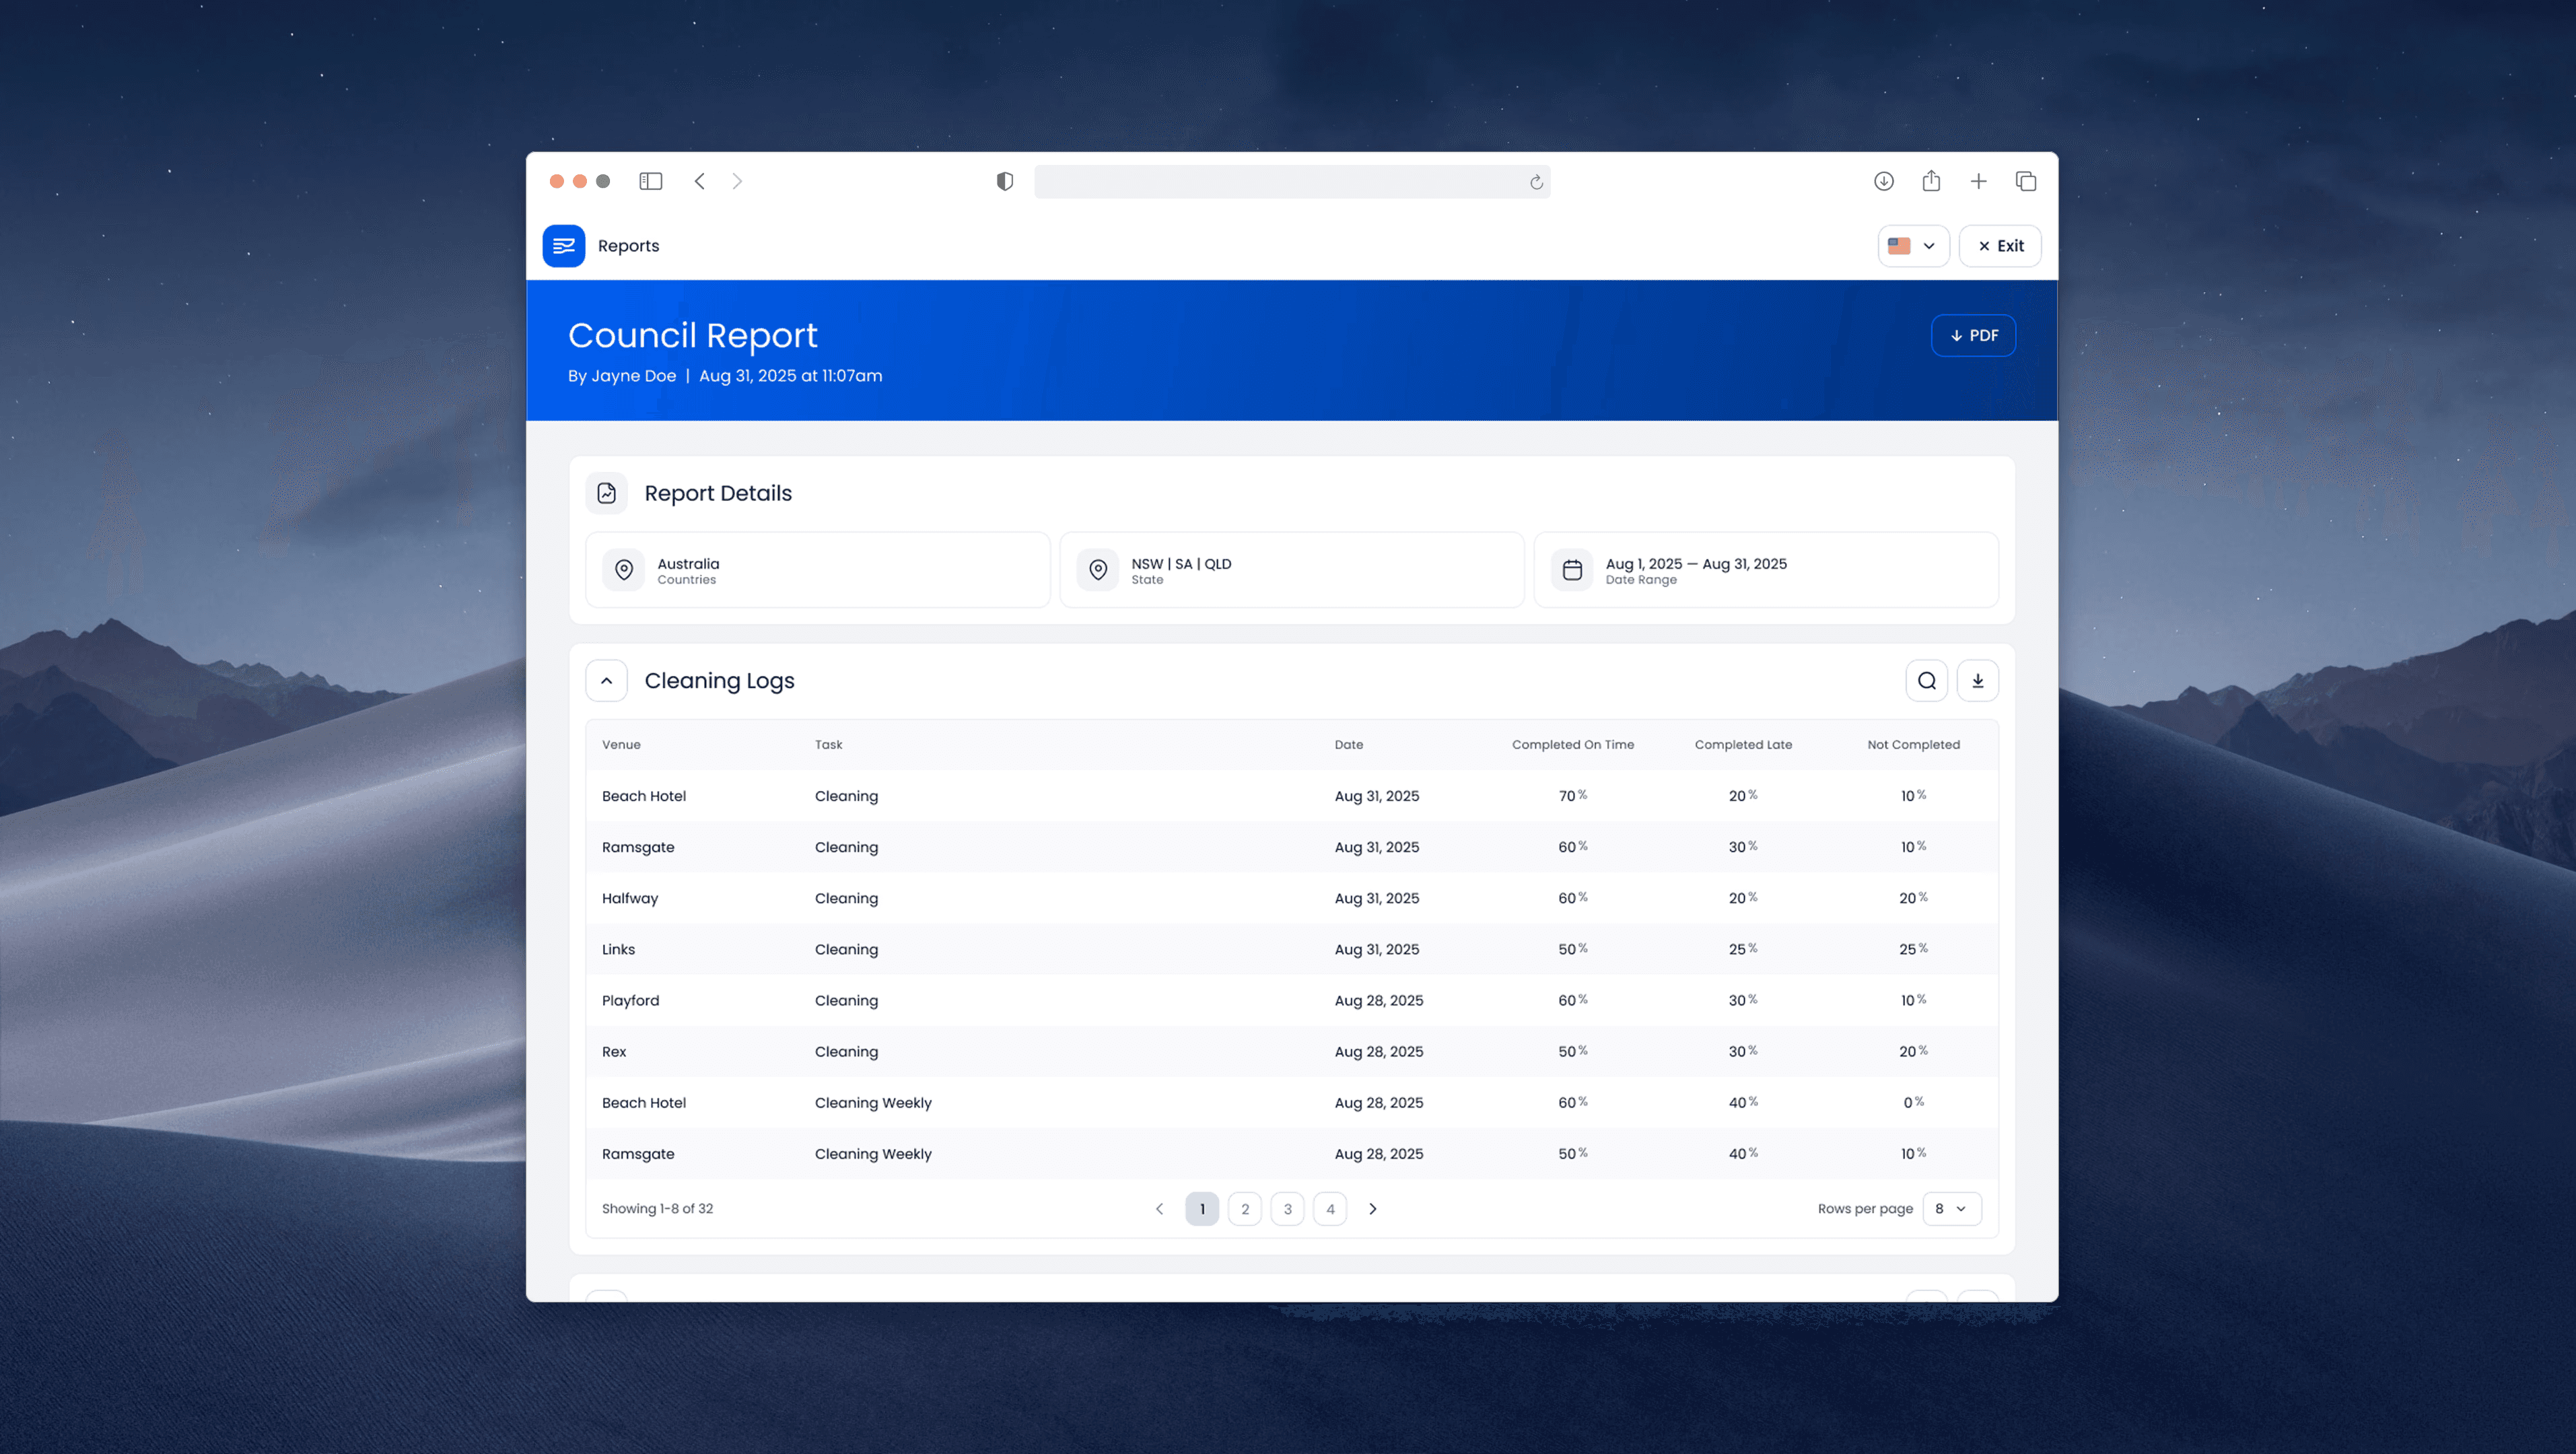Click the Exit button
The height and width of the screenshot is (1454, 2576).
point(1999,246)
